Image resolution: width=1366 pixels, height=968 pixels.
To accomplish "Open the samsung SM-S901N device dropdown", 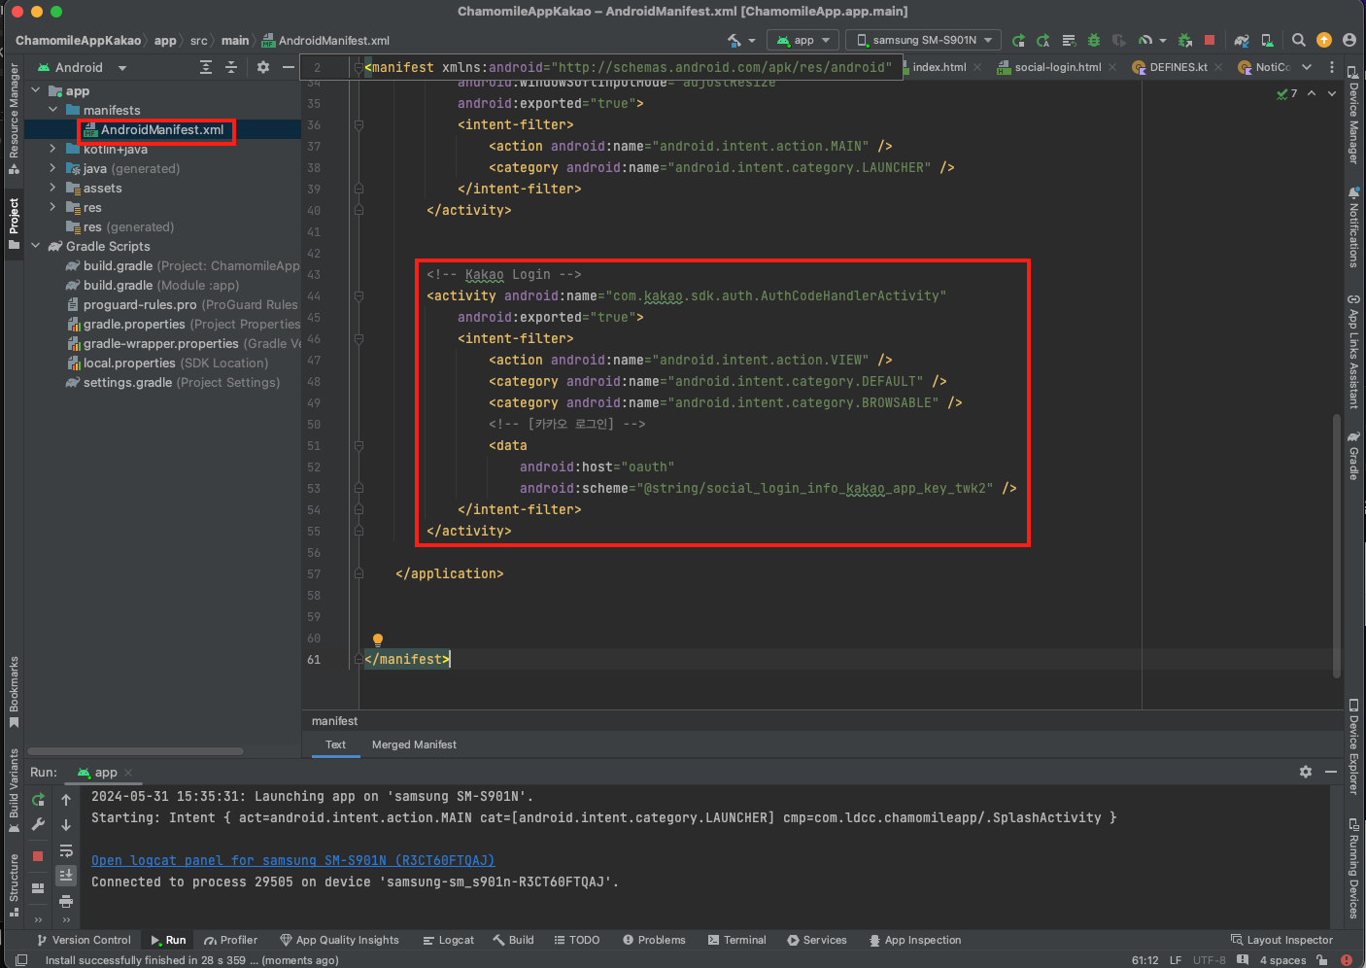I will [923, 40].
